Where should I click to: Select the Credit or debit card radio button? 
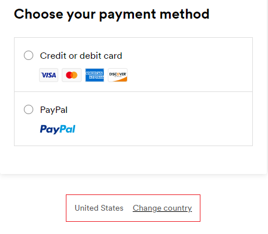(x=29, y=55)
